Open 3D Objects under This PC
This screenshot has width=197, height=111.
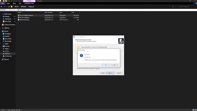pos(8,34)
